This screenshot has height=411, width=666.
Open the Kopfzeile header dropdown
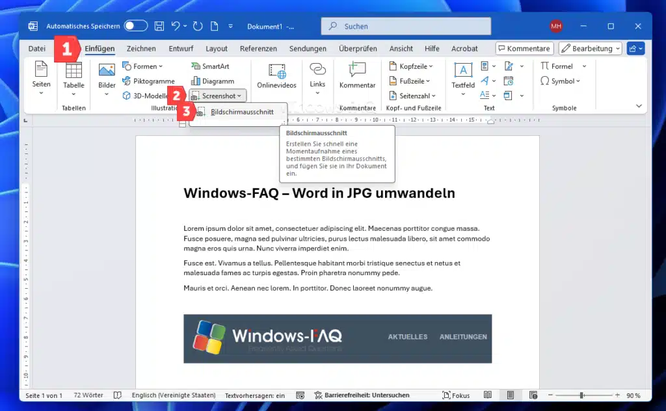pyautogui.click(x=411, y=66)
